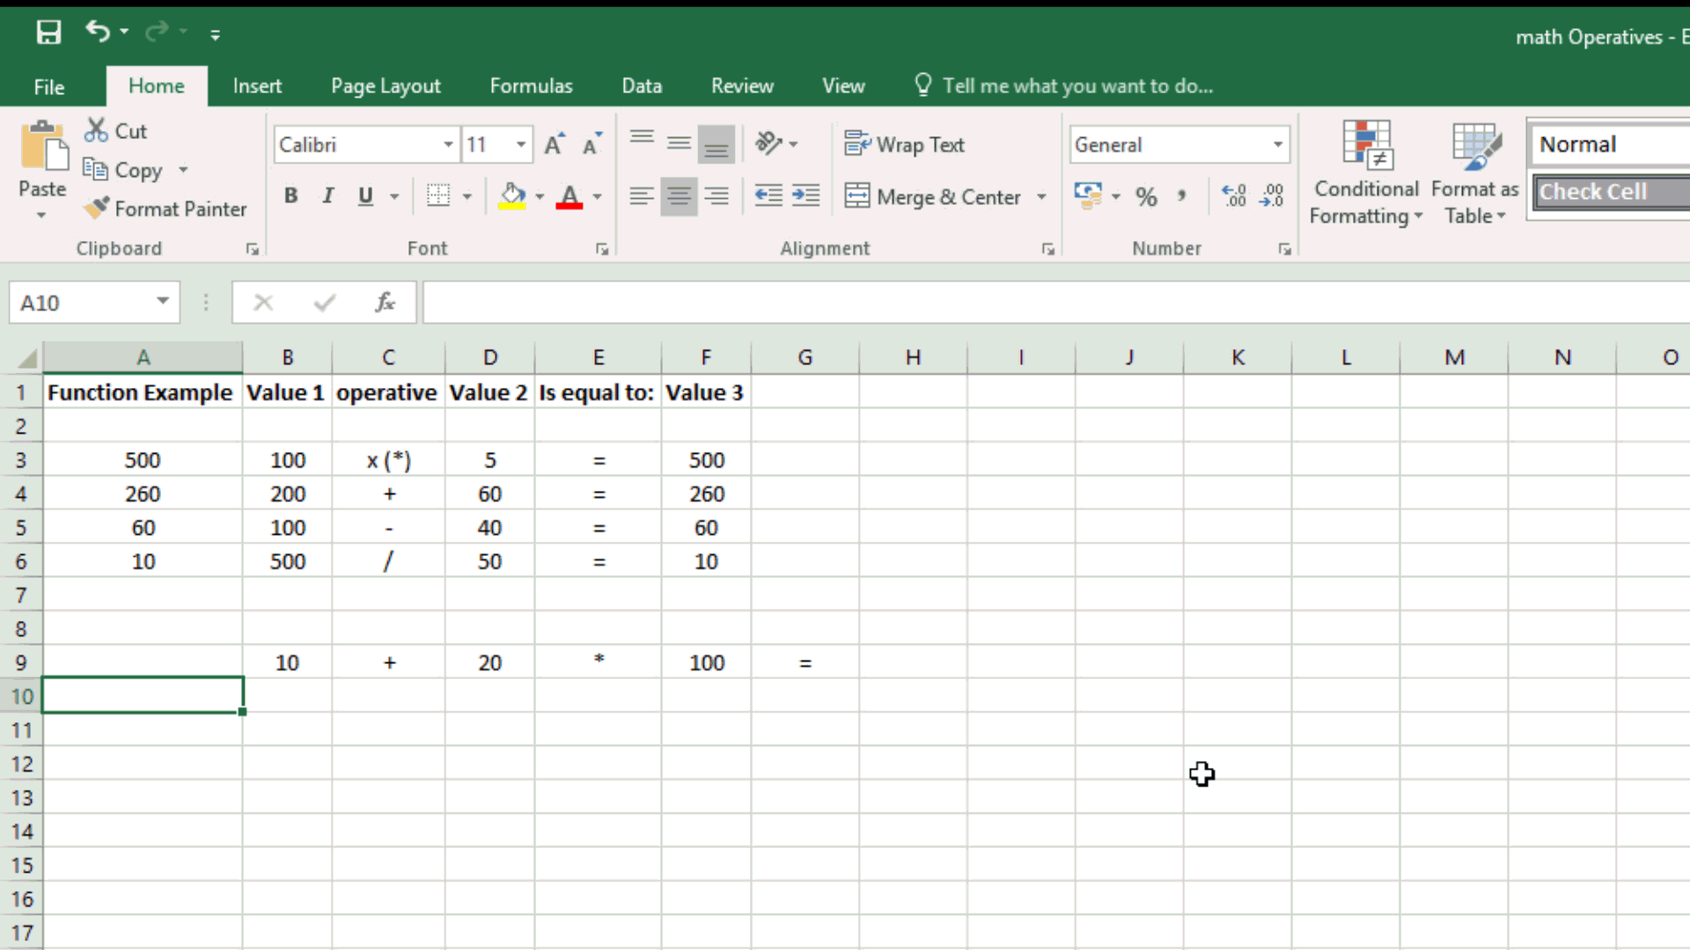Viewport: 1690px width, 950px height.
Task: Open the Page Layout tab
Action: click(386, 86)
